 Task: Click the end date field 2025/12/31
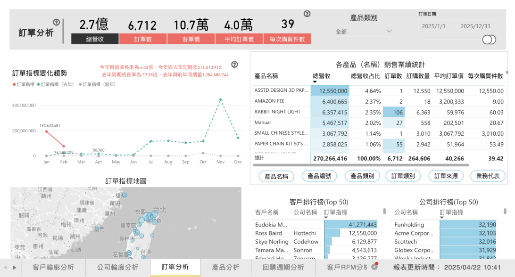(475, 26)
